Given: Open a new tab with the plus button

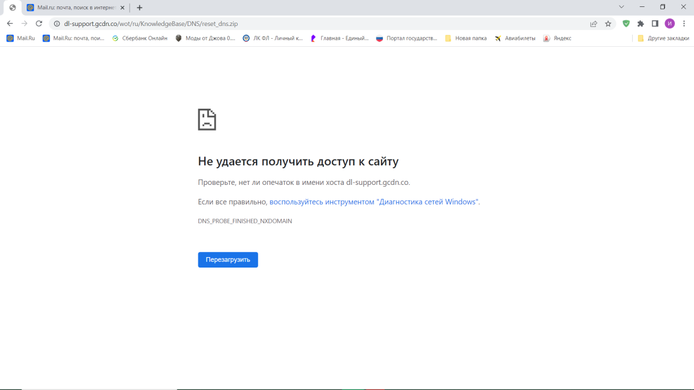Looking at the screenshot, I should pos(139,8).
